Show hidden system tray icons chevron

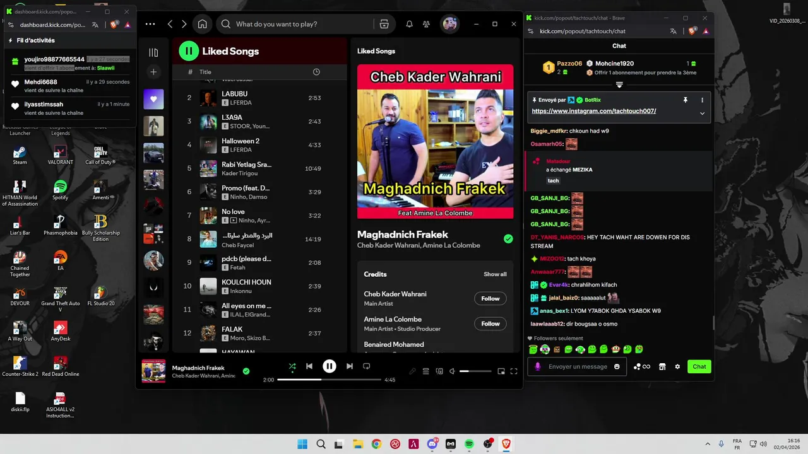(x=708, y=444)
